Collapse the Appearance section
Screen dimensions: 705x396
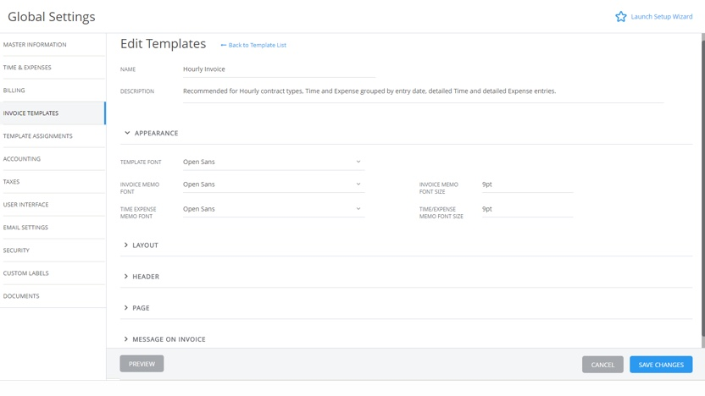151,133
